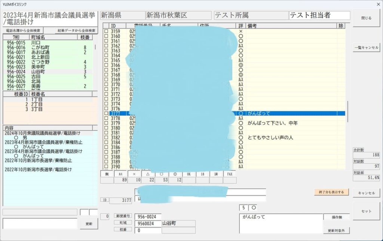Select the ◎ rating symbol button
This screenshot has width=383, height=241.
(175, 174)
